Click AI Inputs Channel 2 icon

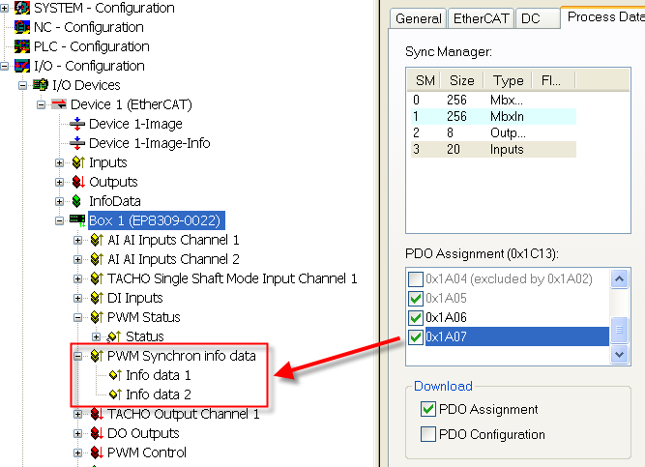[97, 259]
